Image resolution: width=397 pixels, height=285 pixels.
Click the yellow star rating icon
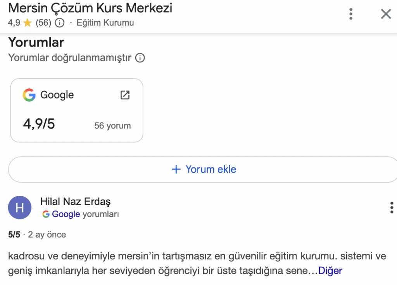tap(27, 23)
